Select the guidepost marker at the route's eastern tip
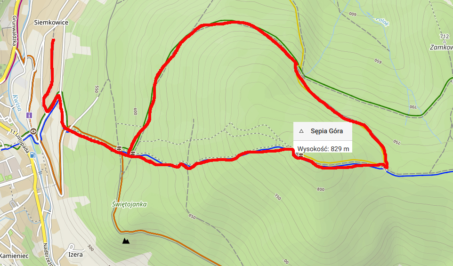 point(385,169)
